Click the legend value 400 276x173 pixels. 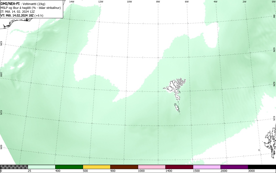58,171
